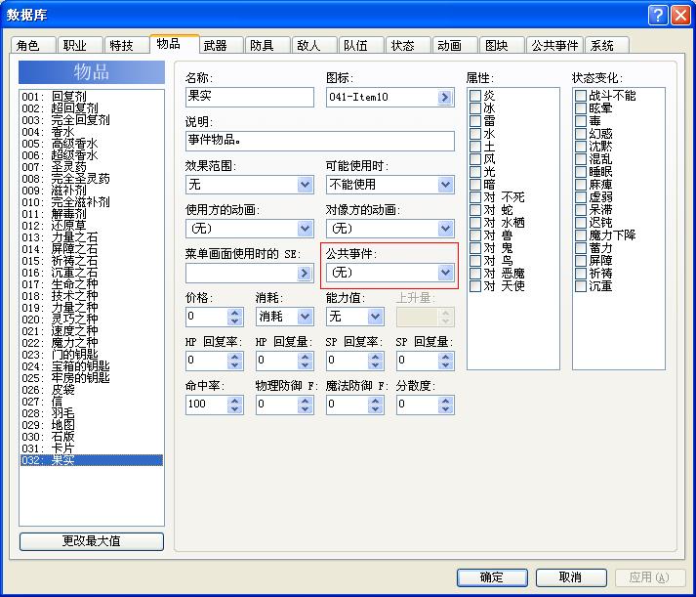This screenshot has height=597, width=696.
Task: Check the 炎 attribute checkbox
Action: coord(475,96)
